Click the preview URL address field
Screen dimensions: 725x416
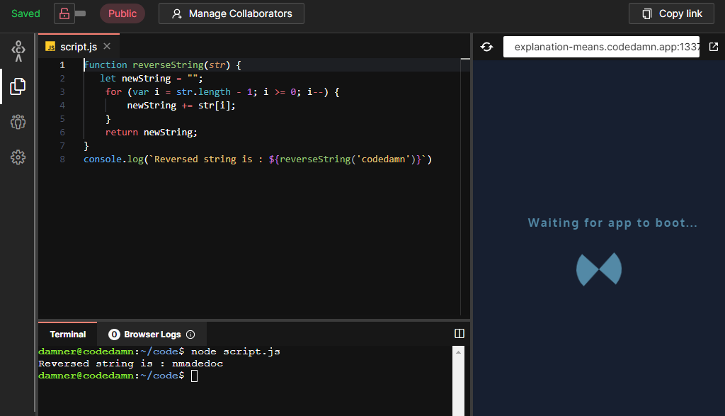tap(601, 47)
